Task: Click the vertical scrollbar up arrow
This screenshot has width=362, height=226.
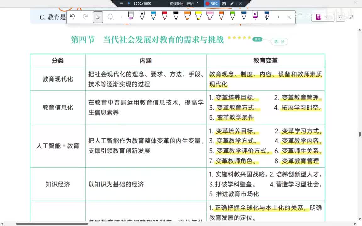Action: (359, 30)
